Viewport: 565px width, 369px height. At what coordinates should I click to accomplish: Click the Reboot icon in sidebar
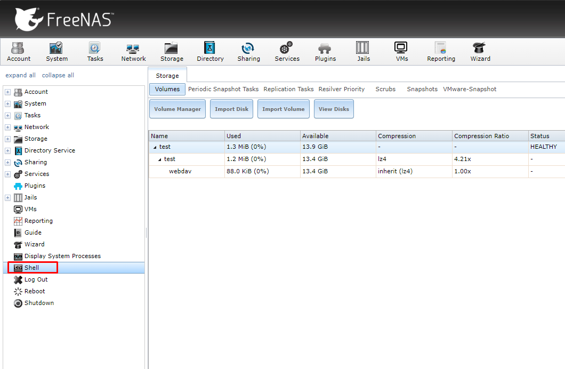point(18,292)
